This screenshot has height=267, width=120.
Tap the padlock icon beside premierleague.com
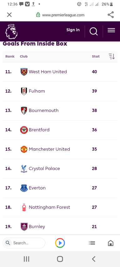click(x=38, y=15)
